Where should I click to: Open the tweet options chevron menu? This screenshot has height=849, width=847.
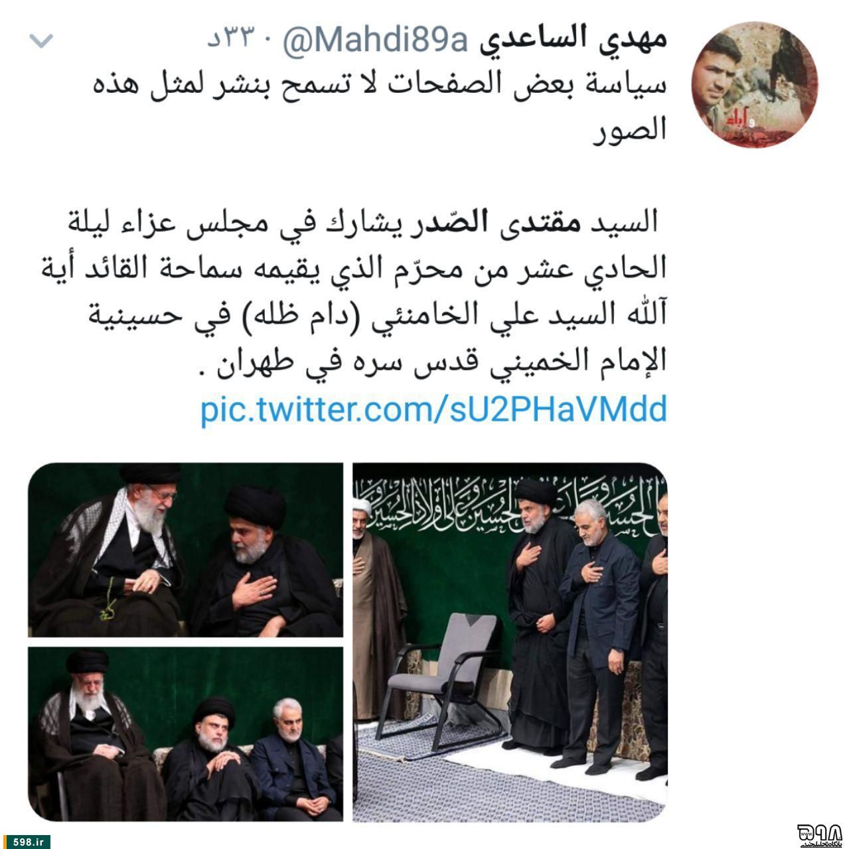point(41,42)
